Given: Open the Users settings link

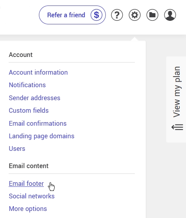Looking at the screenshot, I should [x=17, y=148].
